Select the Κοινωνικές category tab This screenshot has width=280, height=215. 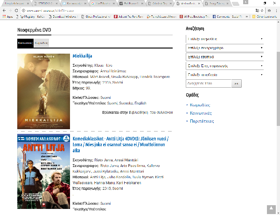[25, 43]
